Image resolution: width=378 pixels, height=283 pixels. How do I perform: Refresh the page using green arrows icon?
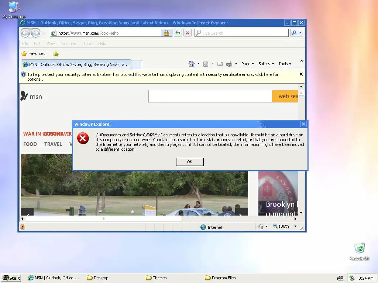[x=178, y=33]
